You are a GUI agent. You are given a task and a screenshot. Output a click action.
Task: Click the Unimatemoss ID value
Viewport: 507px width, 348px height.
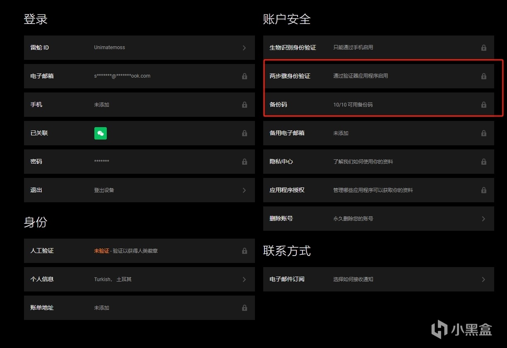[x=109, y=47]
